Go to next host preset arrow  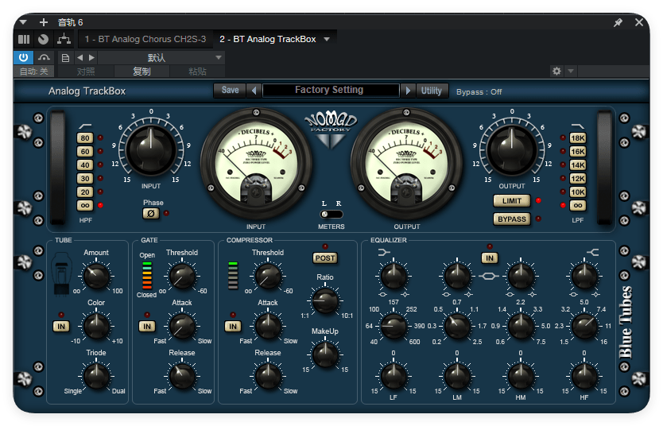pos(91,57)
